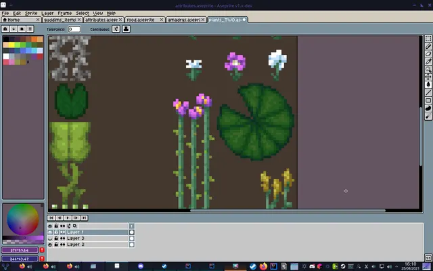Viewport: 433px width, 271px height.
Task: Switch to the attributes.aseprite tab
Action: 104,20
